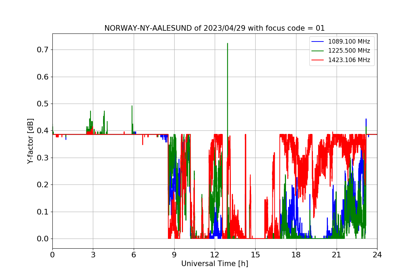Viewport: 419px width, 279px height.
Task: Click the blue legend line sample
Action: (318, 42)
